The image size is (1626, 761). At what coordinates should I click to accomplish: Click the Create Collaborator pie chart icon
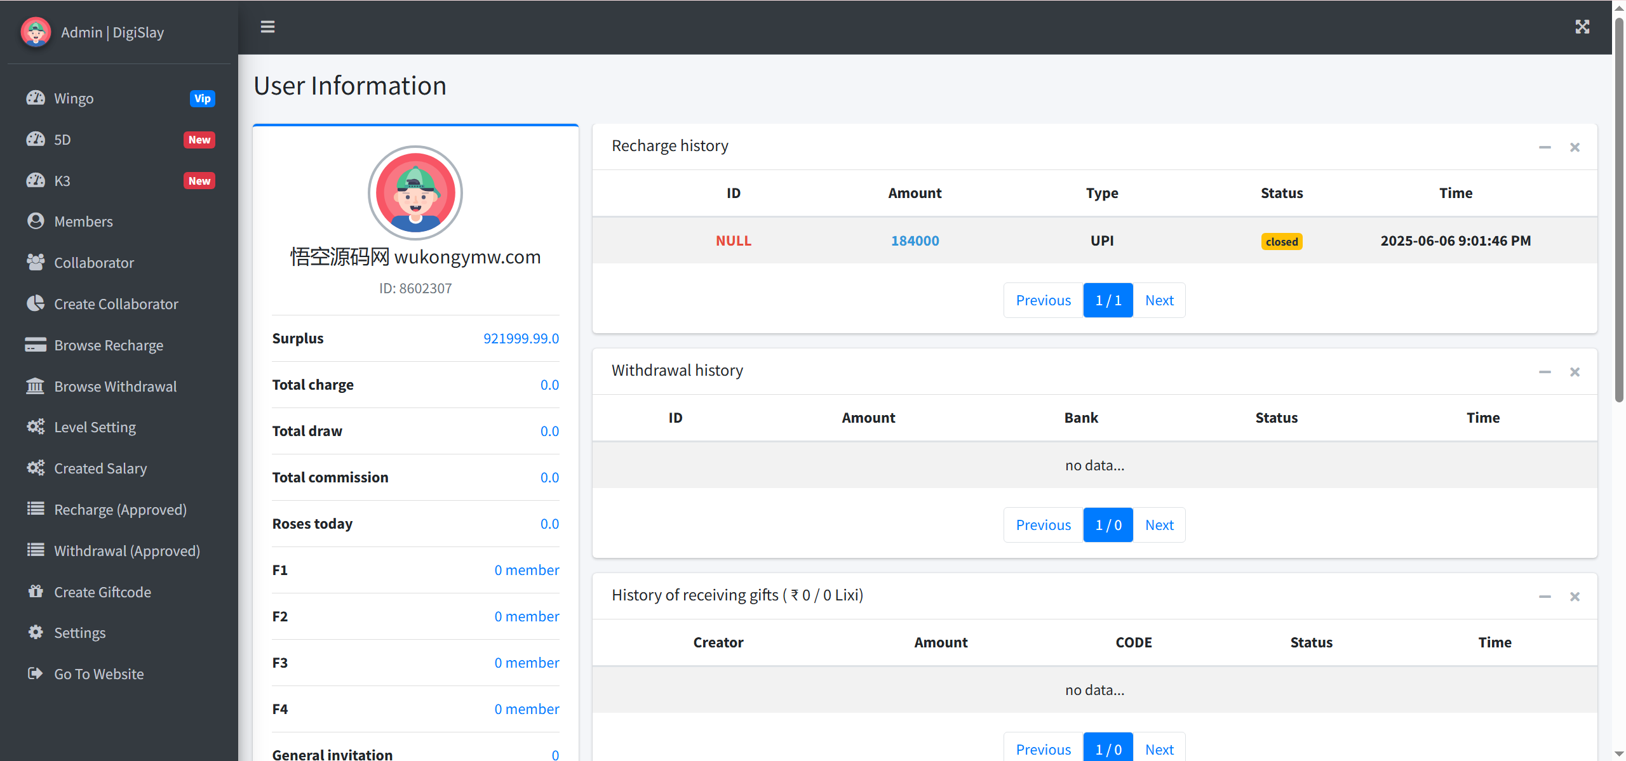[36, 303]
